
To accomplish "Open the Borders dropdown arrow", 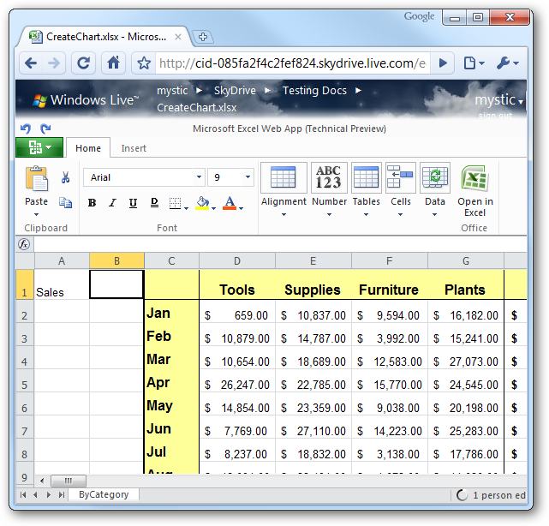I will (x=186, y=208).
